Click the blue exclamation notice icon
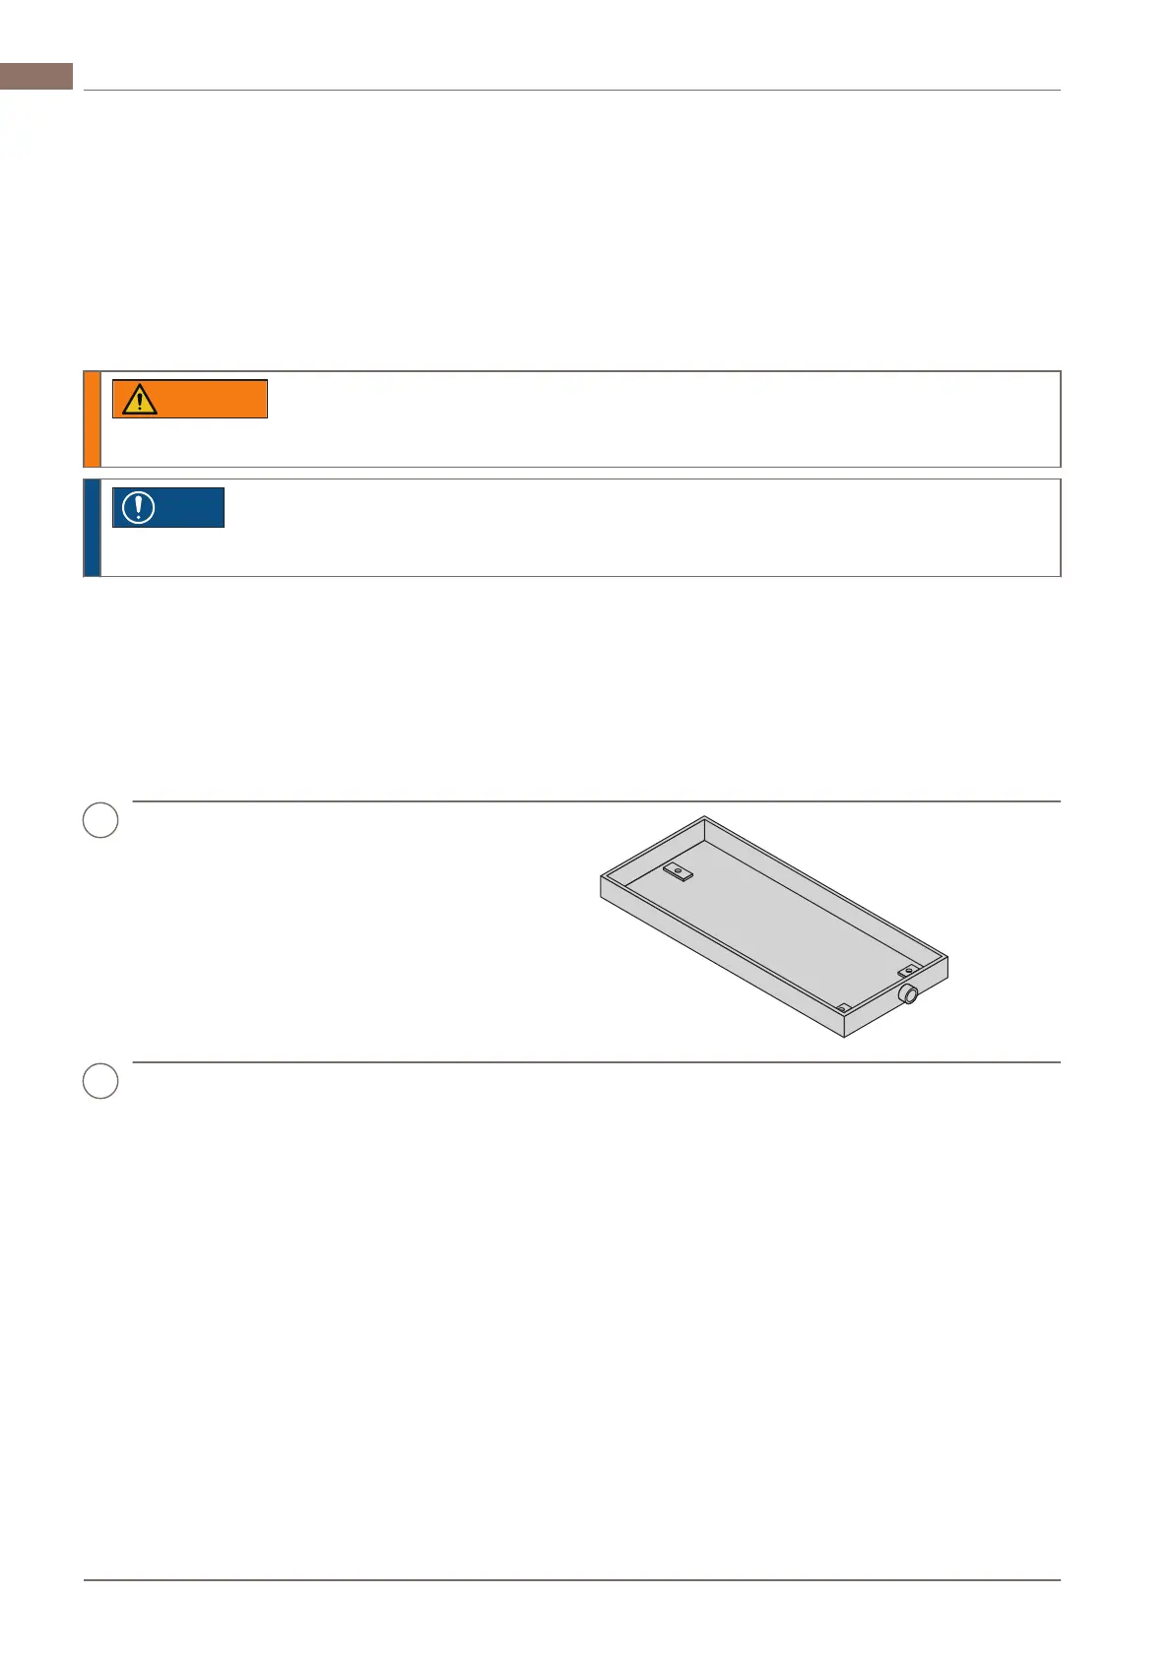Image resolution: width=1173 pixels, height=1658 pixels. click(138, 508)
